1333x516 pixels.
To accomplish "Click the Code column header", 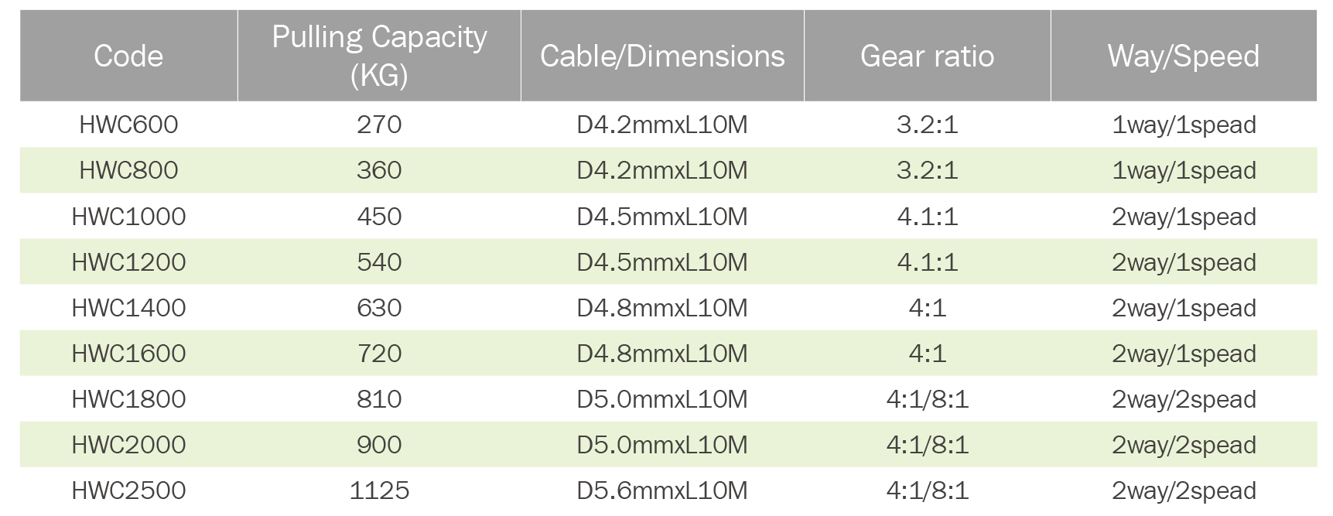I will click(128, 56).
